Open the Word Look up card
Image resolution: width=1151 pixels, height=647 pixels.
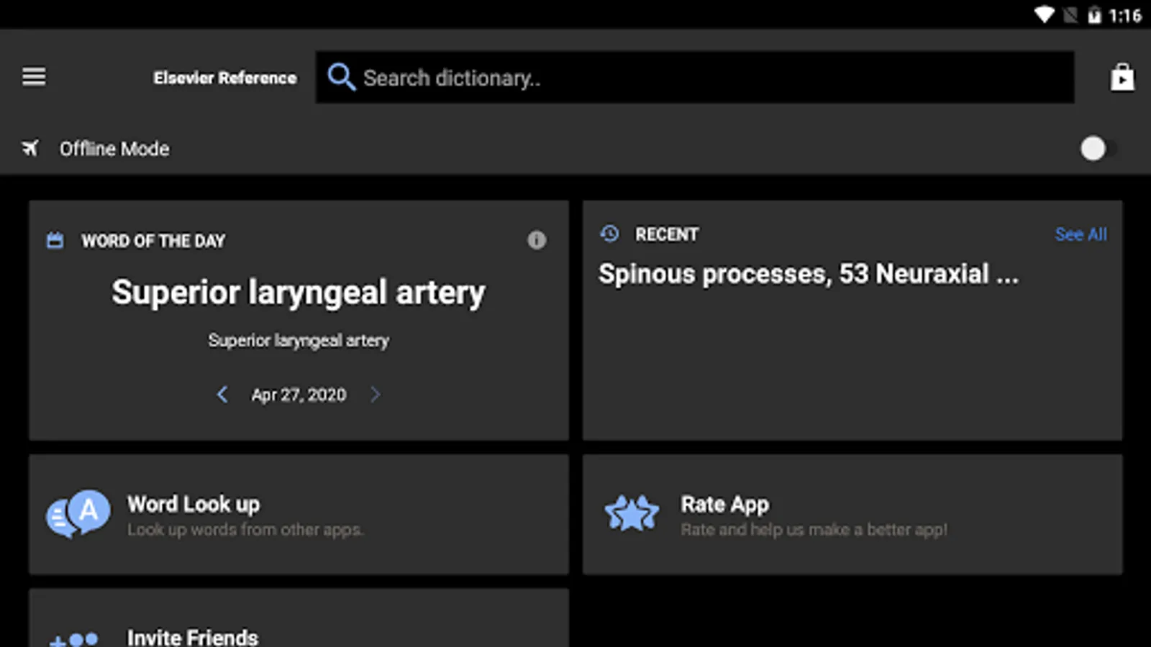(x=299, y=514)
